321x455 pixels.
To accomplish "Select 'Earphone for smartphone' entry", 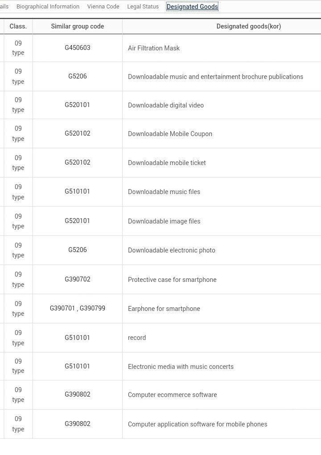I will (164, 309).
